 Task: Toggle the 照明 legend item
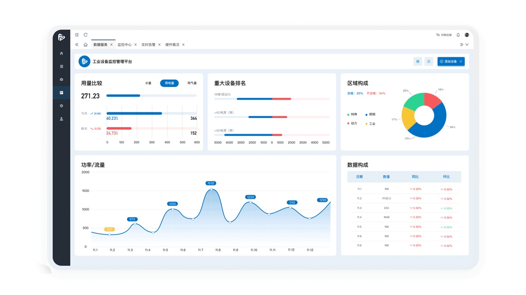[370, 115]
